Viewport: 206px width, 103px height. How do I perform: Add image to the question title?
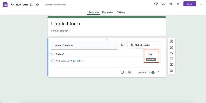pos(123,45)
